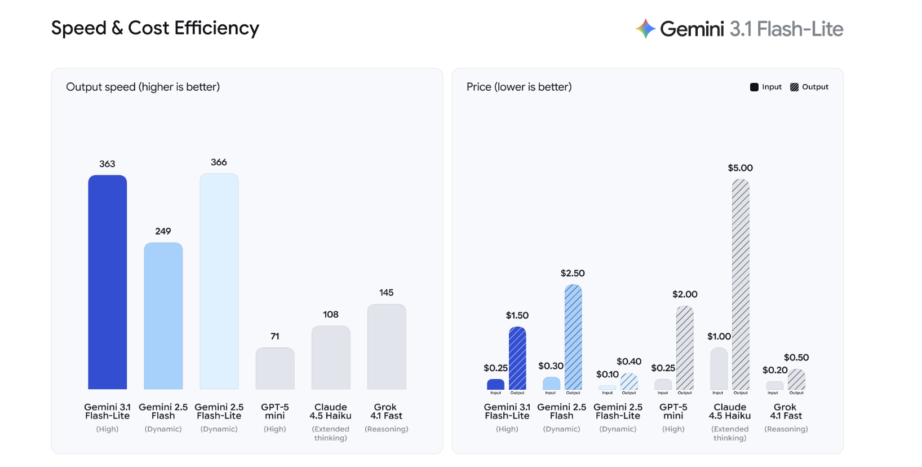The image size is (922, 467).
Task: Click the solid black Input legend swatch
Action: (754, 87)
